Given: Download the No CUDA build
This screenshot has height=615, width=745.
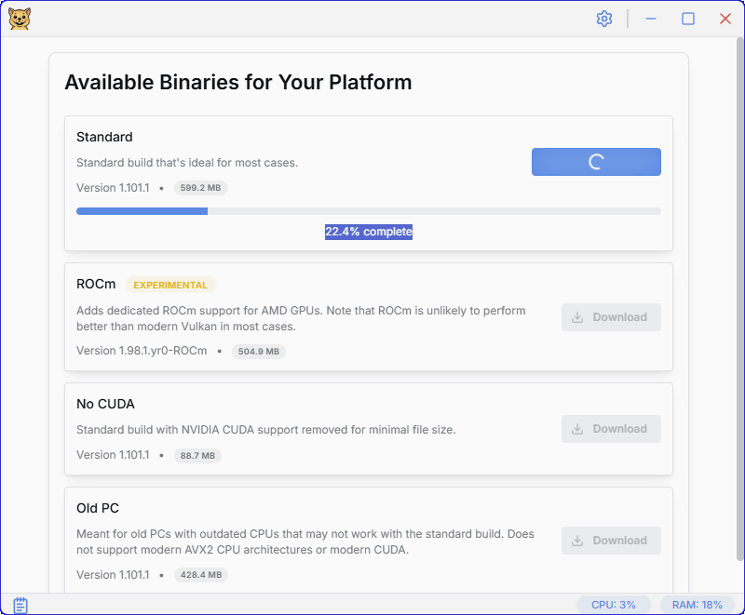Looking at the screenshot, I should coord(611,429).
